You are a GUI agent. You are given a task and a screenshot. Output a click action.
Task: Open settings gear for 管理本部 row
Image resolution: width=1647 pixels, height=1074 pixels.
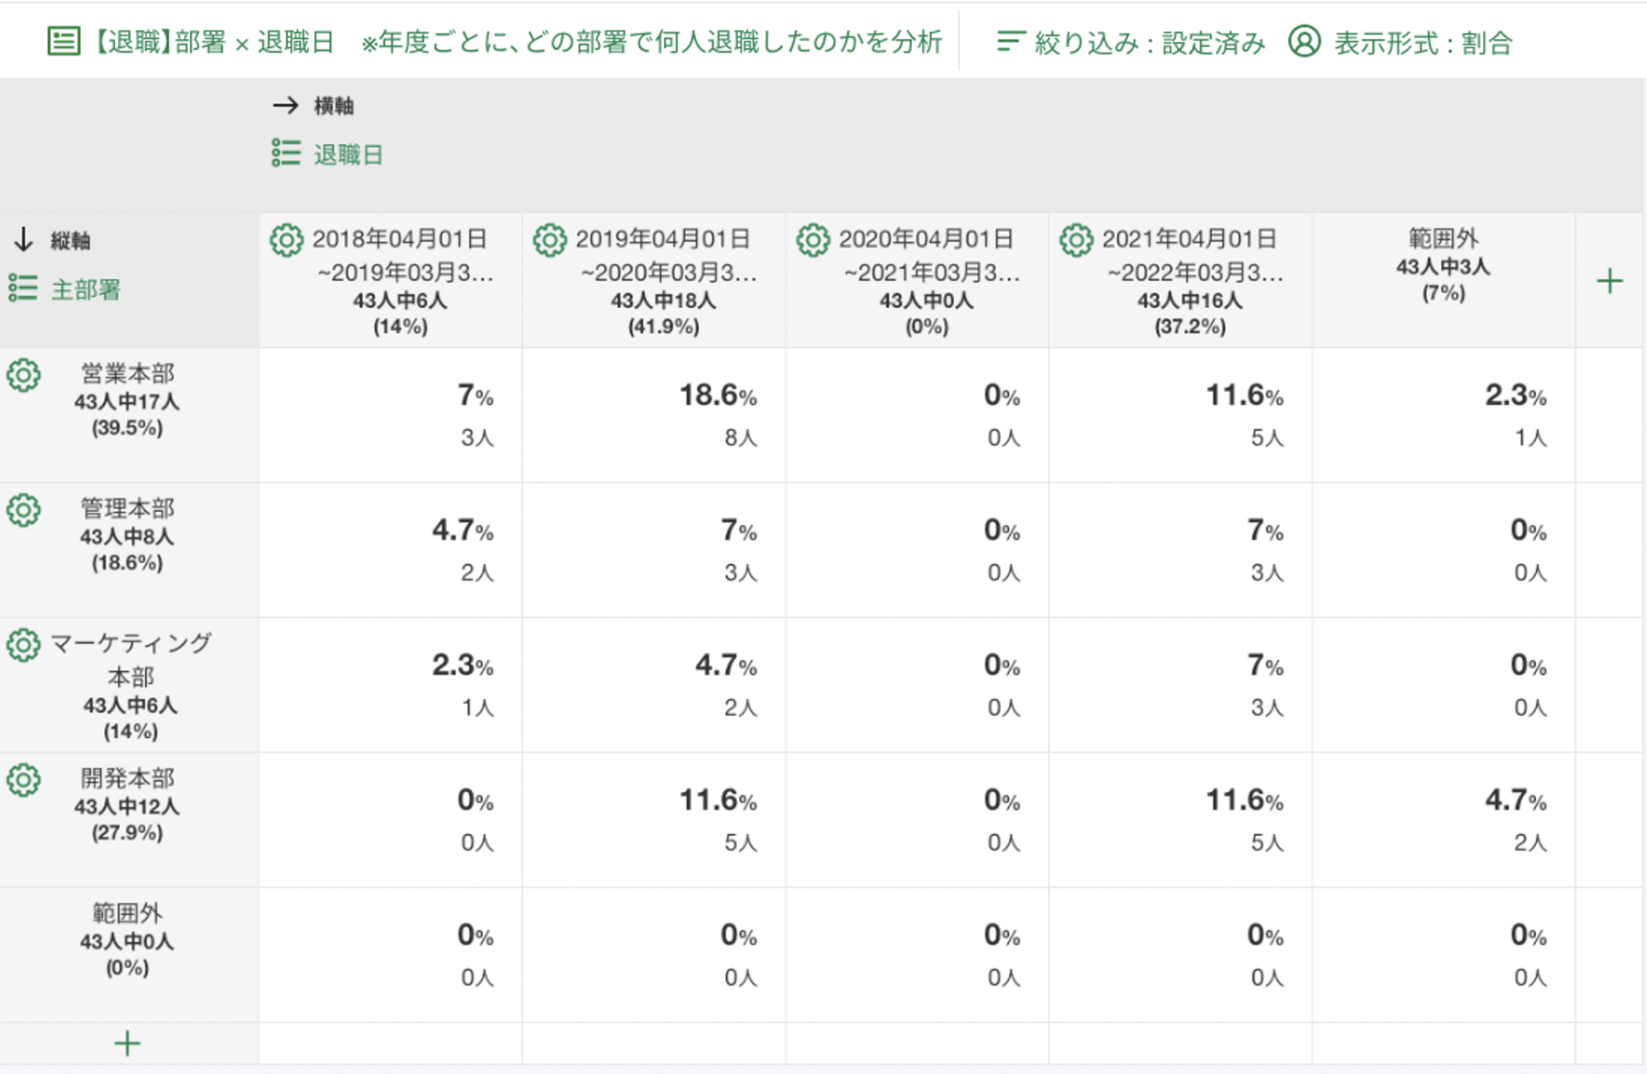(24, 511)
